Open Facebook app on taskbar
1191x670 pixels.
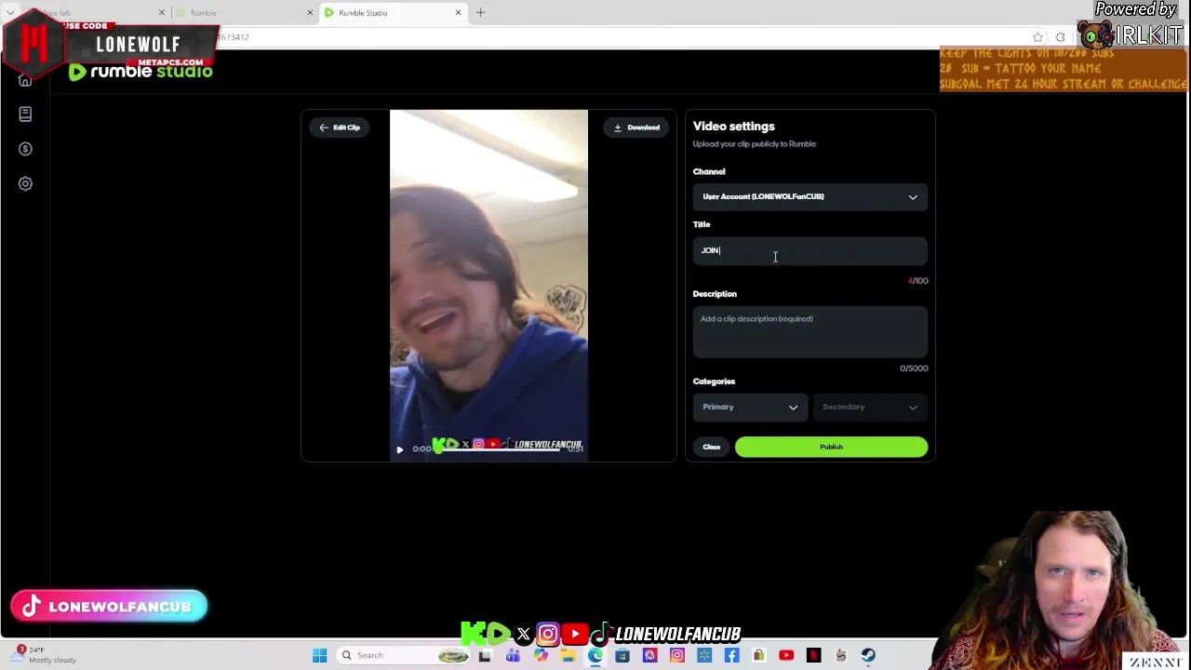[731, 656]
